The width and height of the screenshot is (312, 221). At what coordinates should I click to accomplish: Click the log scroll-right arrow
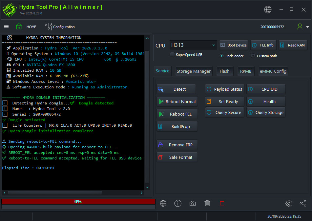[141, 193]
